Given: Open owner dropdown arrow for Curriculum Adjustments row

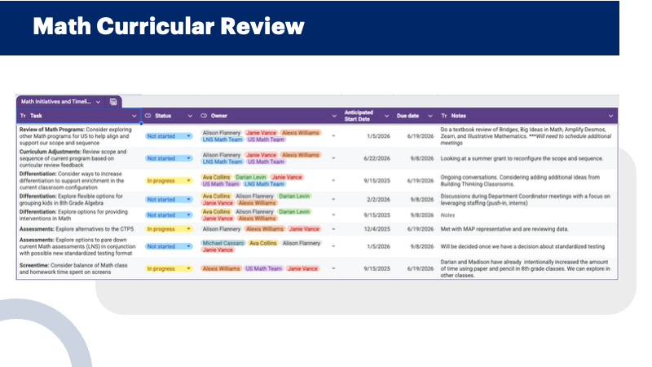Looking at the screenshot, I should (333, 158).
